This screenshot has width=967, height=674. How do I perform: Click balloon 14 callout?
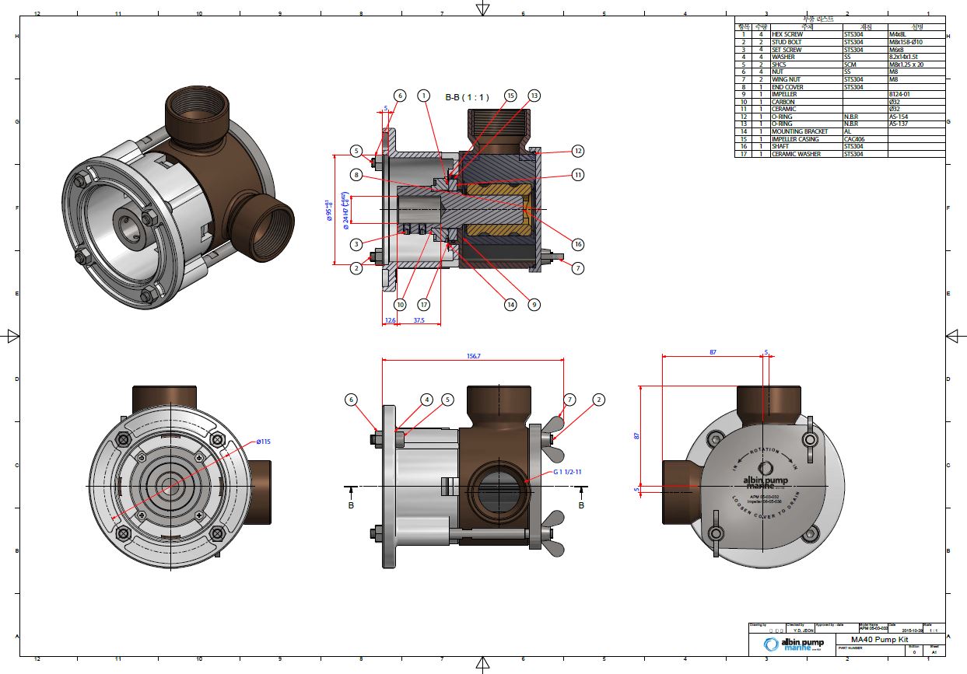[x=510, y=305]
